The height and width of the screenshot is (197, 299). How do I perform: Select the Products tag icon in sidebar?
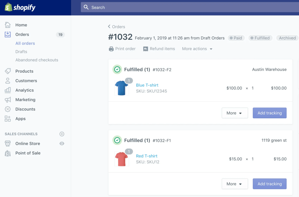click(8, 71)
